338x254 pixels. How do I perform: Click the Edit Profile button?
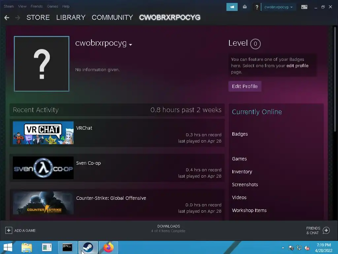coord(245,86)
